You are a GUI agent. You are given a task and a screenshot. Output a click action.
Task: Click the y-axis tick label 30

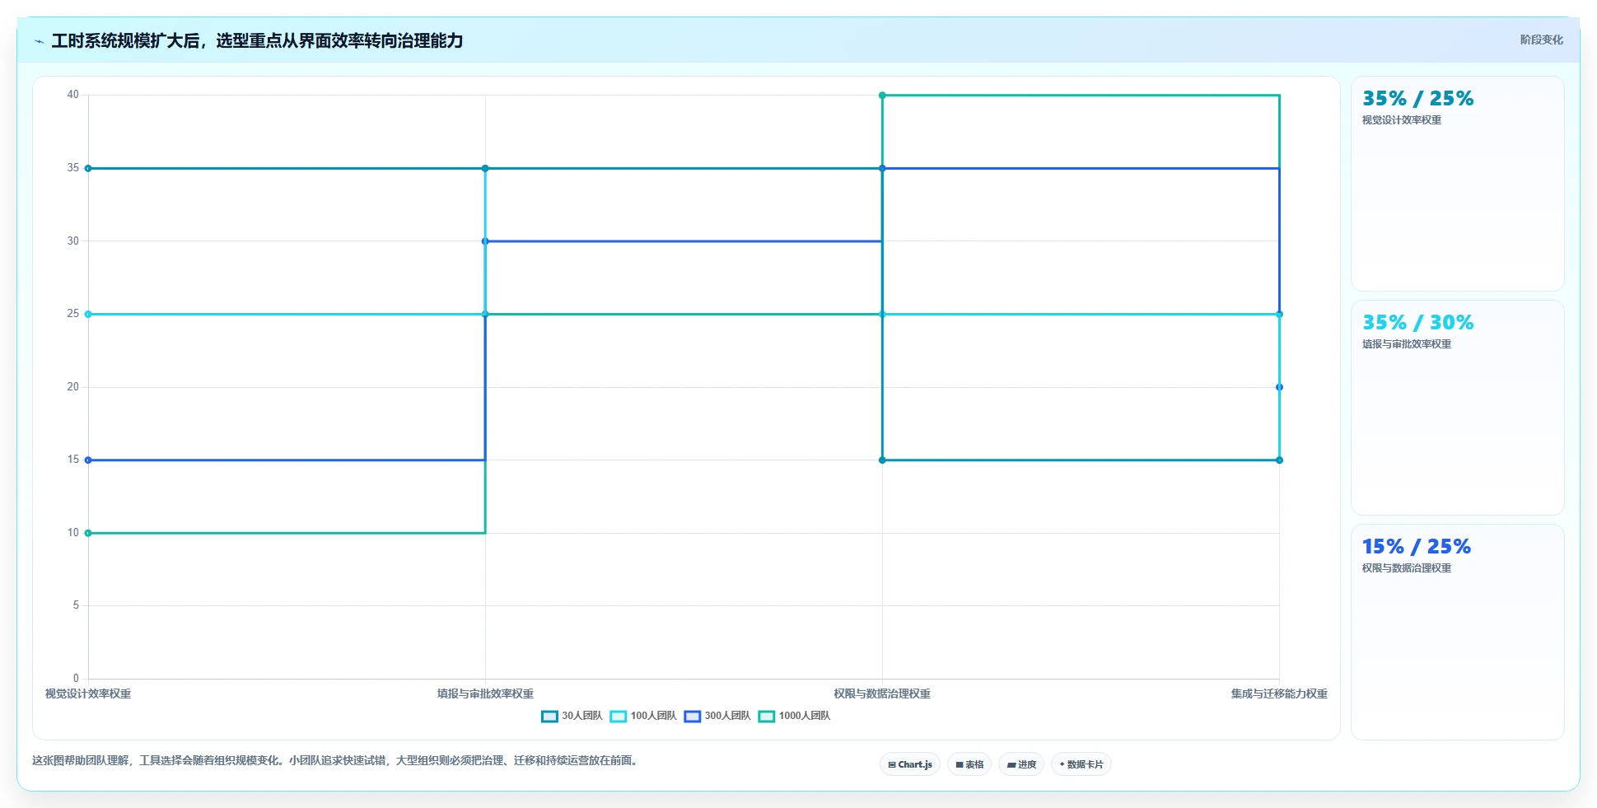(73, 241)
